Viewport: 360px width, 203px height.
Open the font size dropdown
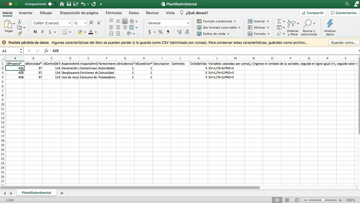pos(80,23)
